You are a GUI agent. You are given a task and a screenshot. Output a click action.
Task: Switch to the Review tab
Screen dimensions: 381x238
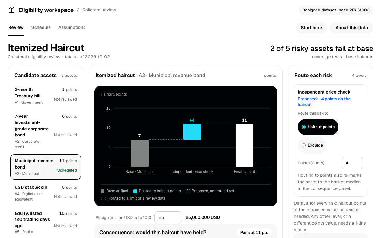16,27
